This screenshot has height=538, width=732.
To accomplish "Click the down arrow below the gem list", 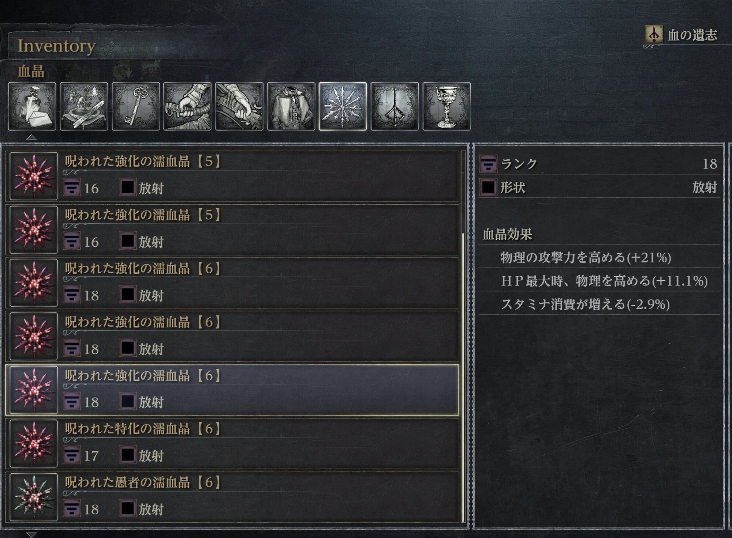I will click(31, 535).
